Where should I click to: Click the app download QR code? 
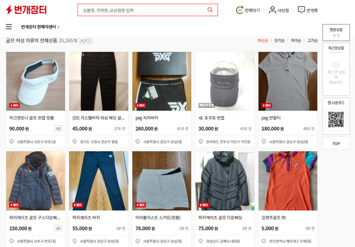pos(336,119)
